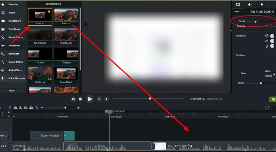Click the snapshot camera icon
276x152 pixels.
tap(31, 108)
